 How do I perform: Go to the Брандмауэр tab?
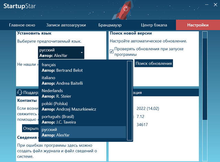coord(110,25)
